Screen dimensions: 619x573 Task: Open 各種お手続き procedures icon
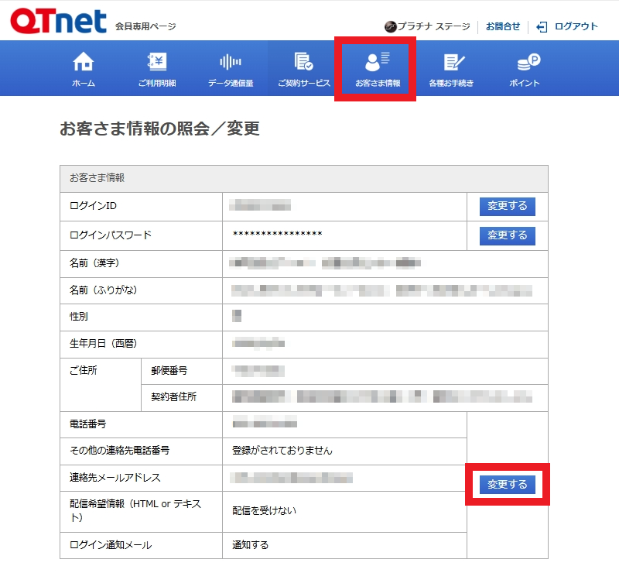[x=450, y=62]
